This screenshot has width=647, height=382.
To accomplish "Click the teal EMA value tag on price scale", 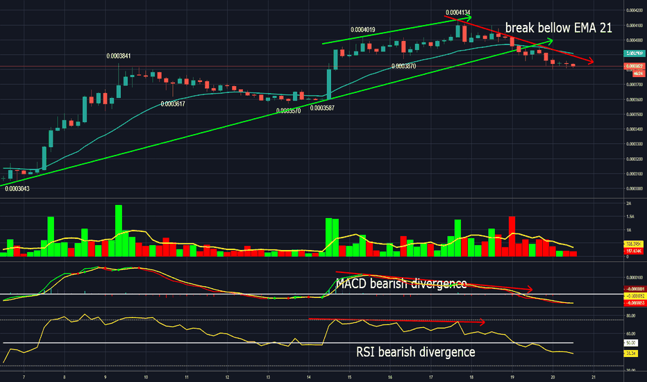I will click(x=635, y=53).
